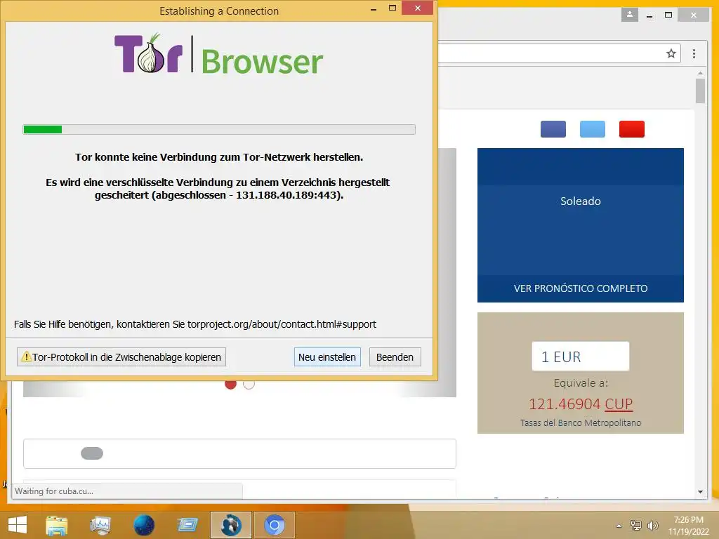Click the dark blue Facebook social button

pos(553,129)
